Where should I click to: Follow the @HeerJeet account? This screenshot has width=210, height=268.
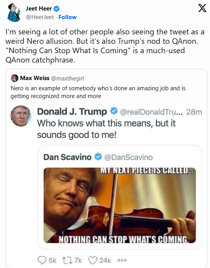(x=67, y=17)
